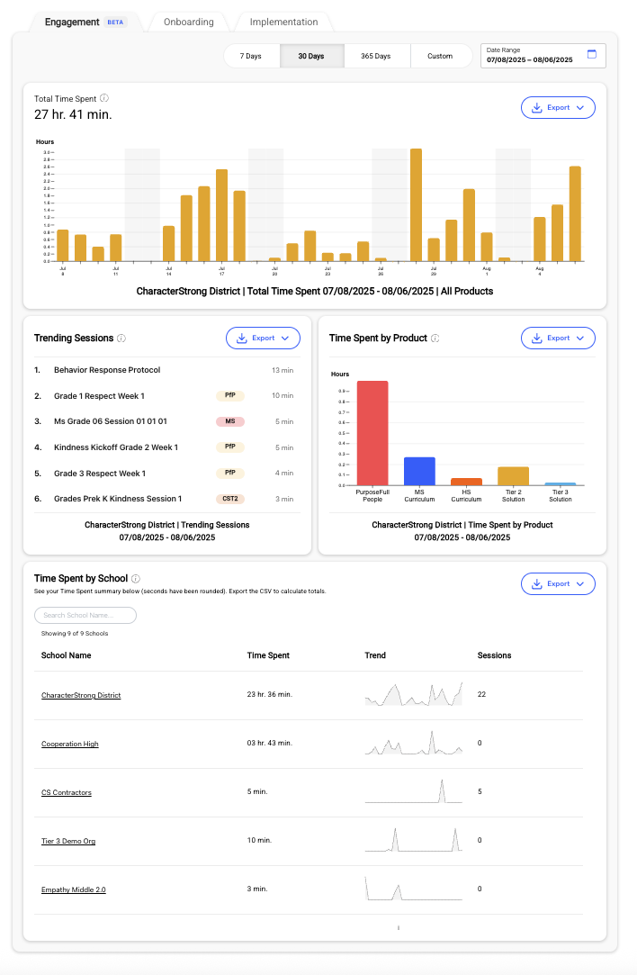Select the 7 Days range option
The width and height of the screenshot is (637, 975).
click(x=251, y=56)
